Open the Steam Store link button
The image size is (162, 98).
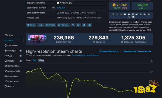(31, 25)
